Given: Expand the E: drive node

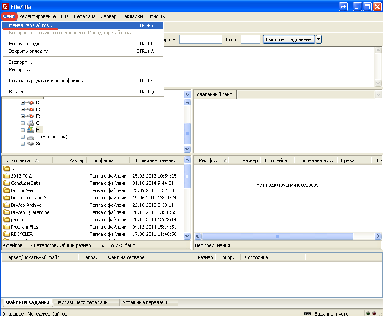Looking at the screenshot, I should point(23,109).
